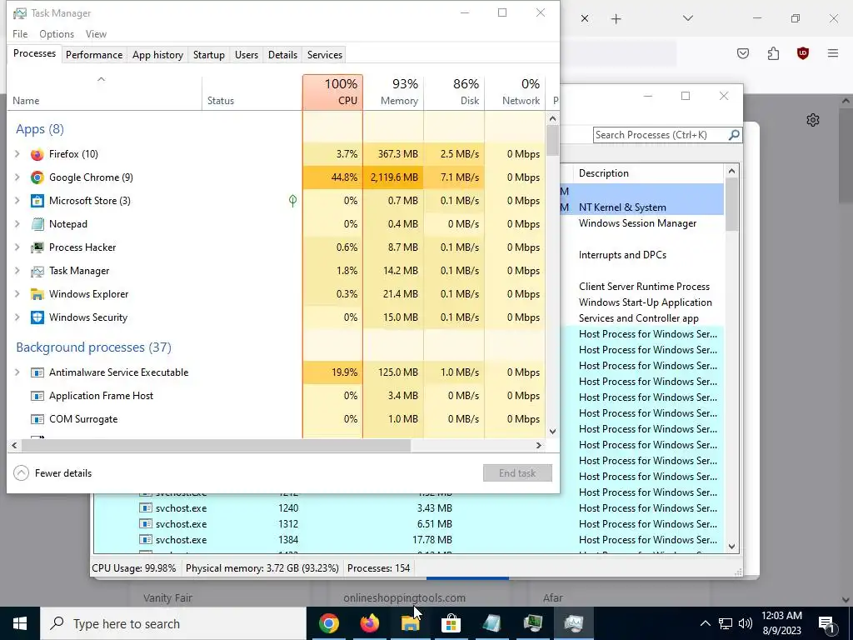Click the COM Surrogate process icon

(37, 420)
